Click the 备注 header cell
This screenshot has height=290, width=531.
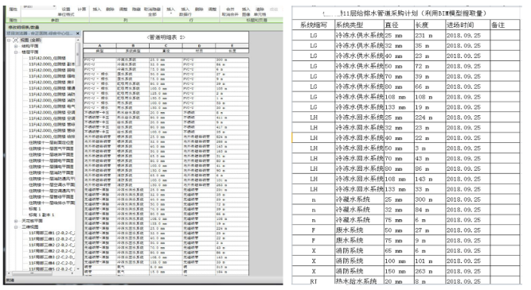click(505, 25)
